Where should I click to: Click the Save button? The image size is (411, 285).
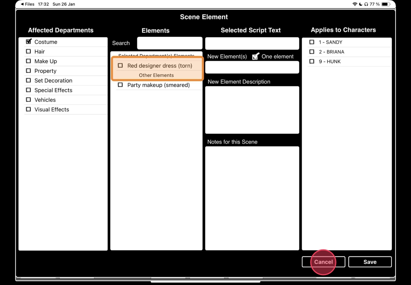[370, 262]
